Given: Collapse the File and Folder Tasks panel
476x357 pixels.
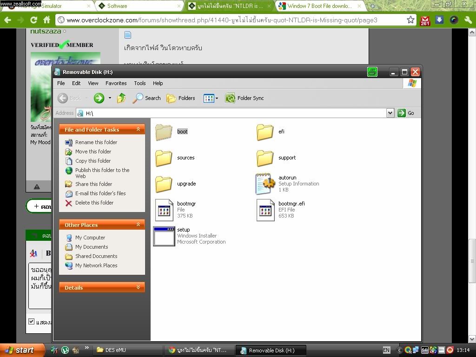Looking at the screenshot, I should pyautogui.click(x=138, y=130).
